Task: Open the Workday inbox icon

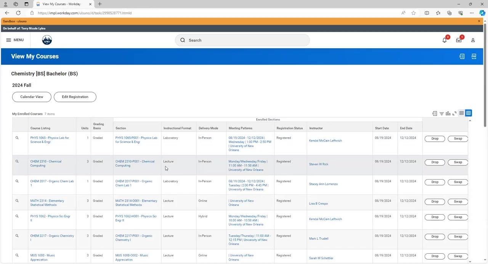Action: [x=459, y=40]
